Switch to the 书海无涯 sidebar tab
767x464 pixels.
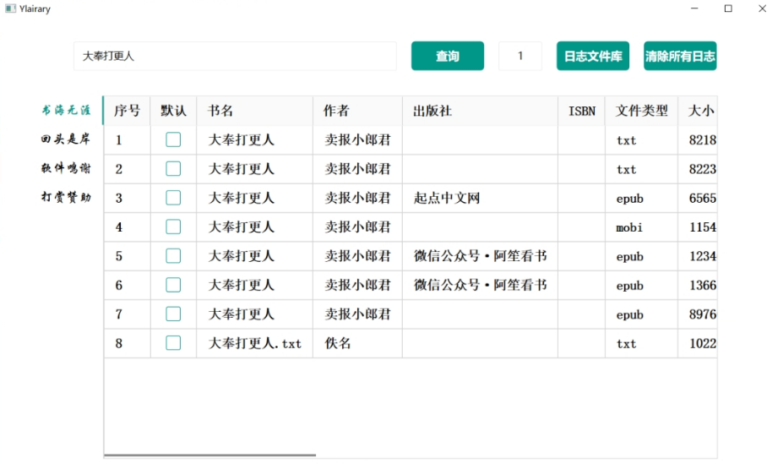click(66, 110)
